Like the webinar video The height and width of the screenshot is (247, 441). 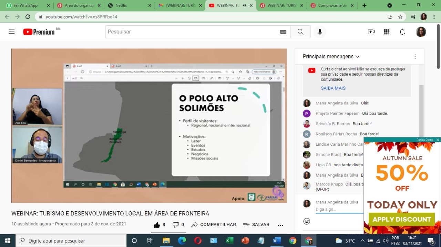157,225
